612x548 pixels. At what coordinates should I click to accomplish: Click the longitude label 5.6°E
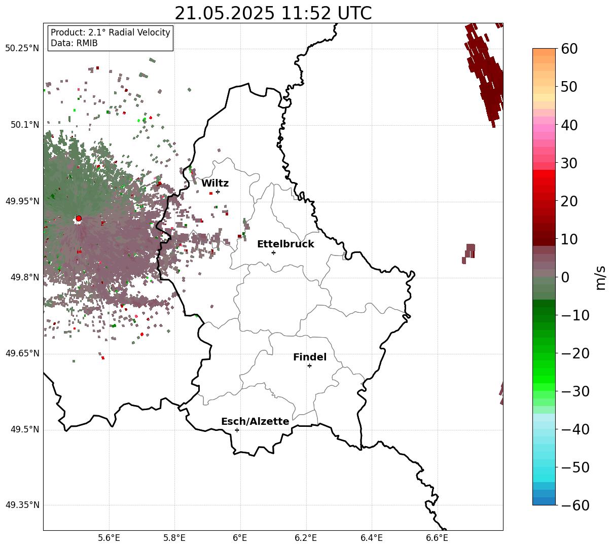click(109, 538)
